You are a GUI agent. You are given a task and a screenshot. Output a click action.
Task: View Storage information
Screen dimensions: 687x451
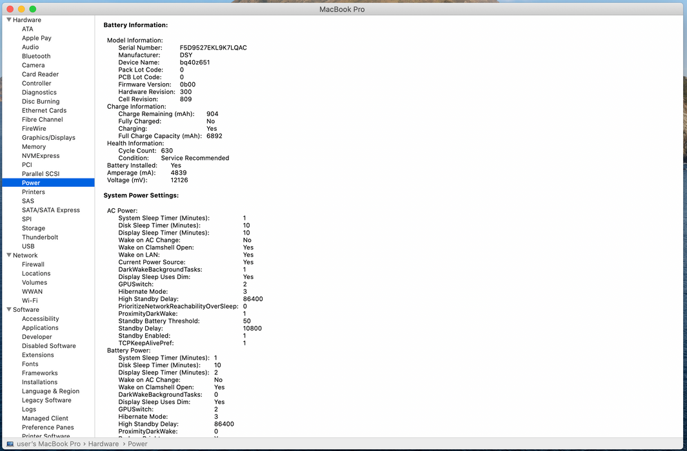(34, 228)
